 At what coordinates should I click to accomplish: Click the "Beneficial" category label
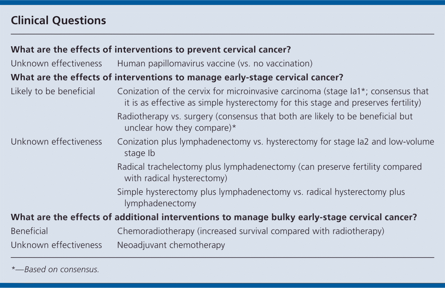click(29, 231)
